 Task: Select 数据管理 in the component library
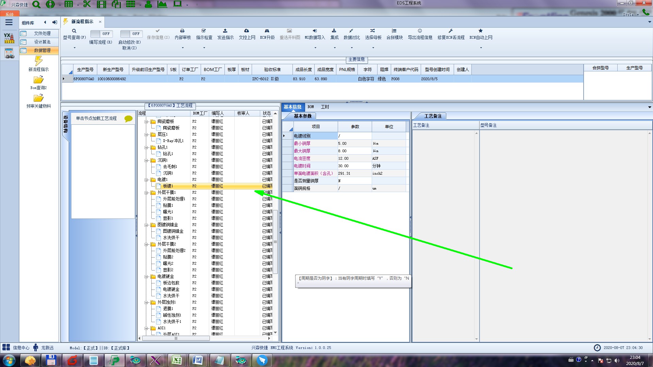[42, 50]
